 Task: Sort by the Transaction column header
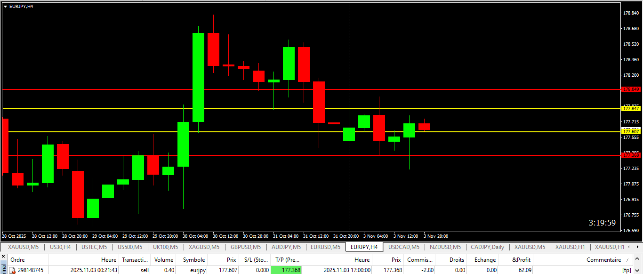coord(135,260)
